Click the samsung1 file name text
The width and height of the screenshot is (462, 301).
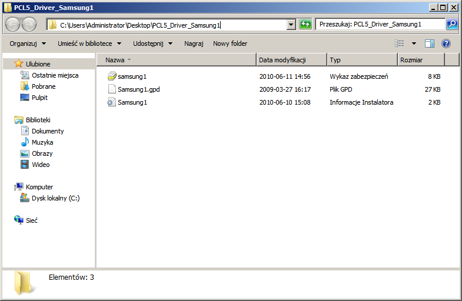132,76
